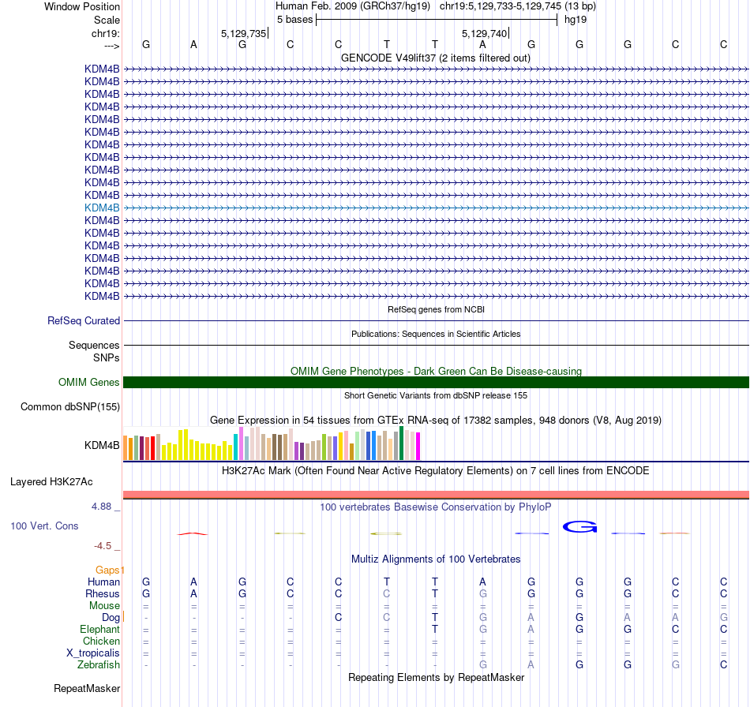
Task: Open 100 vertebrates Basewise Conservation by PhyloP title
Action: point(436,507)
